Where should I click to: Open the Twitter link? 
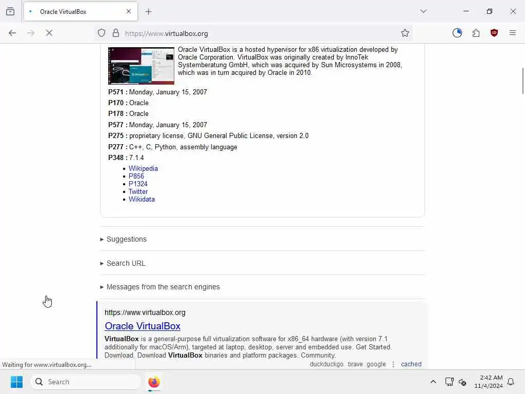138,192
